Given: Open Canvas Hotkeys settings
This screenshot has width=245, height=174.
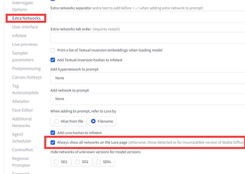Looking at the screenshot, I should 27,77.
